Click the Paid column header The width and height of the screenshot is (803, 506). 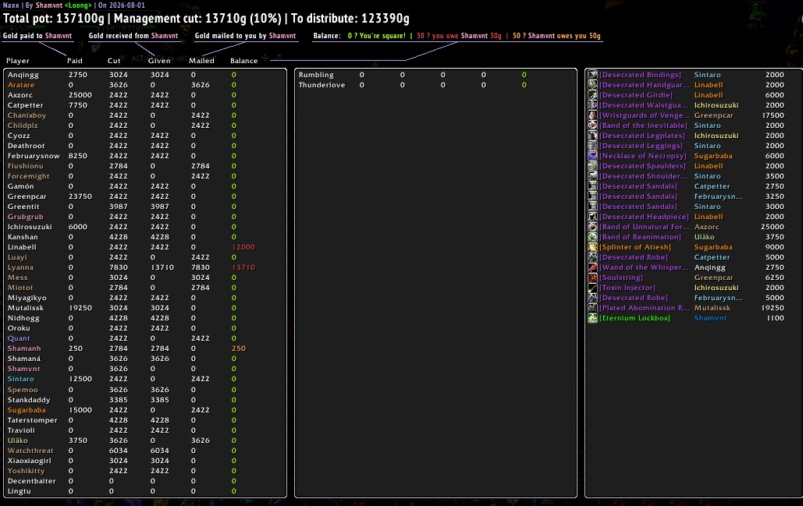(x=75, y=61)
